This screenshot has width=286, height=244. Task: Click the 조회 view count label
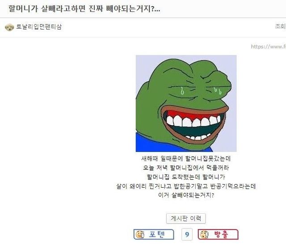pos(280,26)
